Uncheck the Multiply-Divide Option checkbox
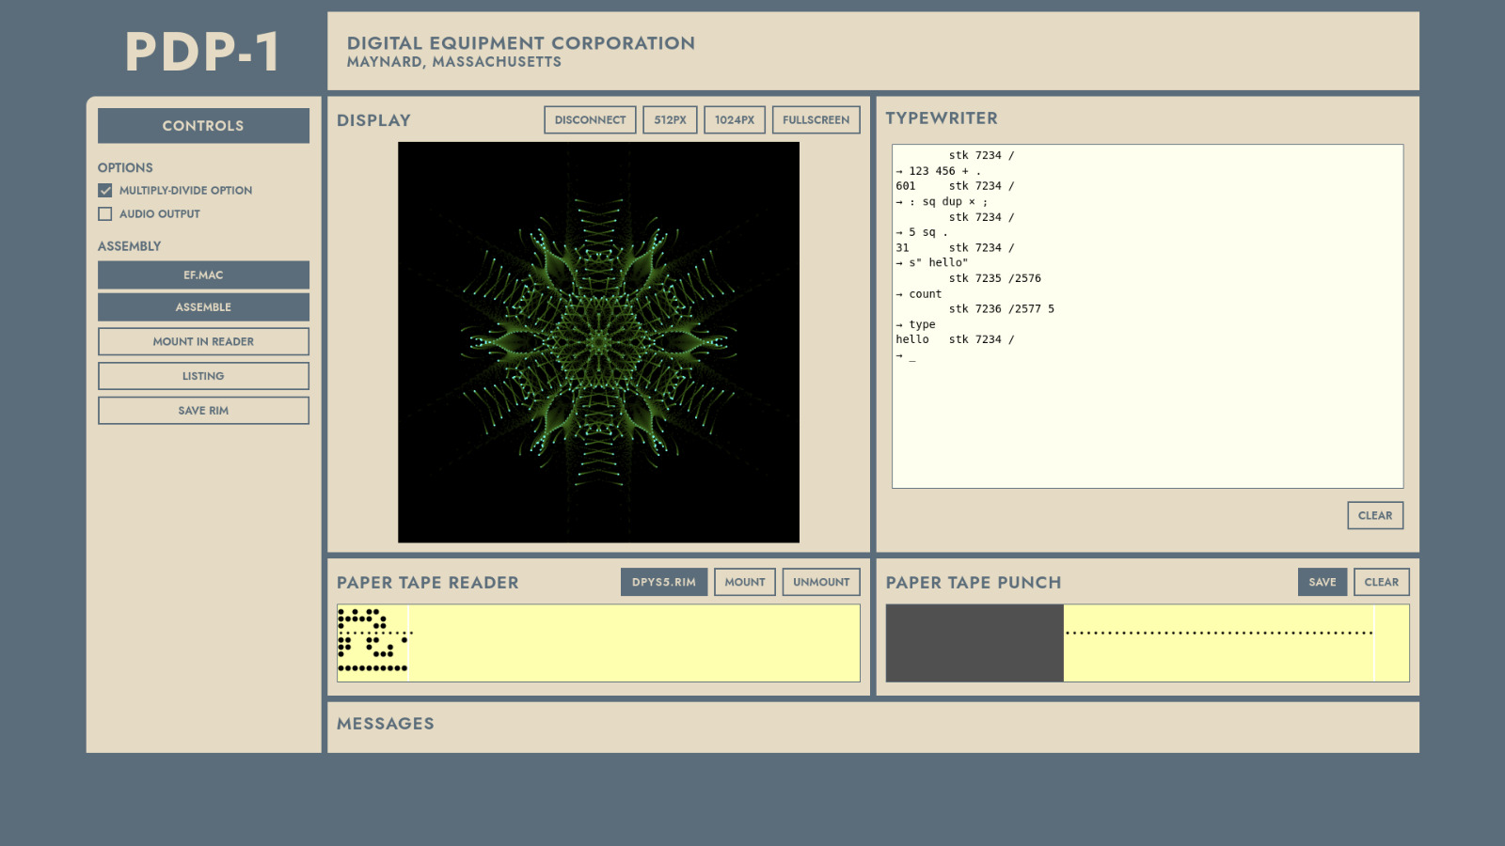 pyautogui.click(x=105, y=191)
